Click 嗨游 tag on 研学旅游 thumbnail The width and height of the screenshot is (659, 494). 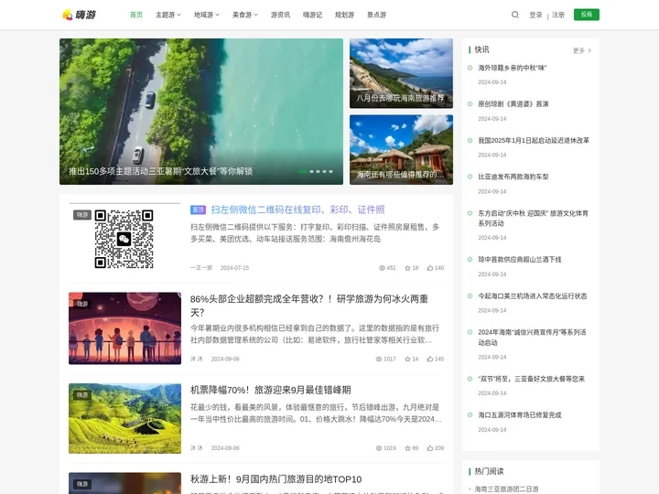click(x=82, y=304)
